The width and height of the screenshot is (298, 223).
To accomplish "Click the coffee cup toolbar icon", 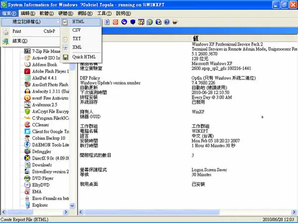I will (x=175, y=22).
